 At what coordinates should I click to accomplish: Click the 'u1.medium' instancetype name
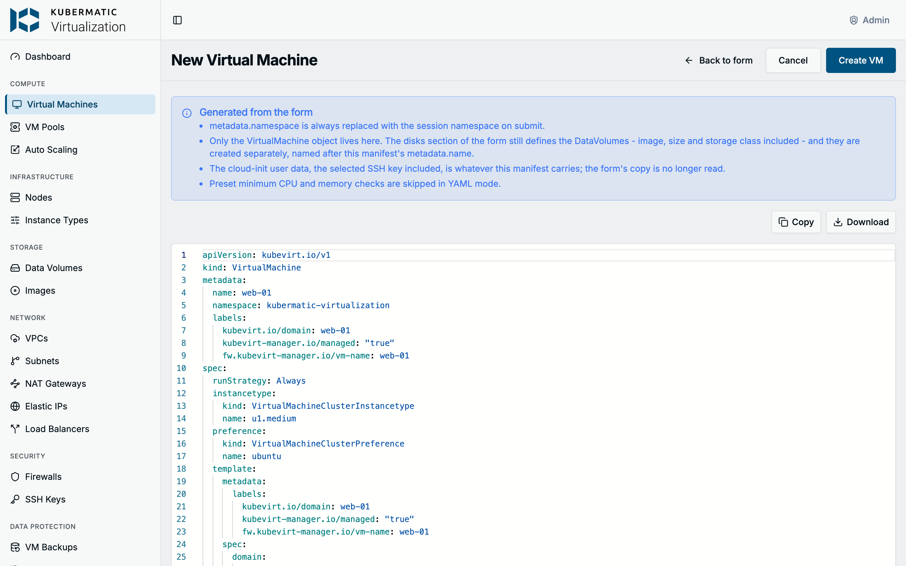click(274, 419)
